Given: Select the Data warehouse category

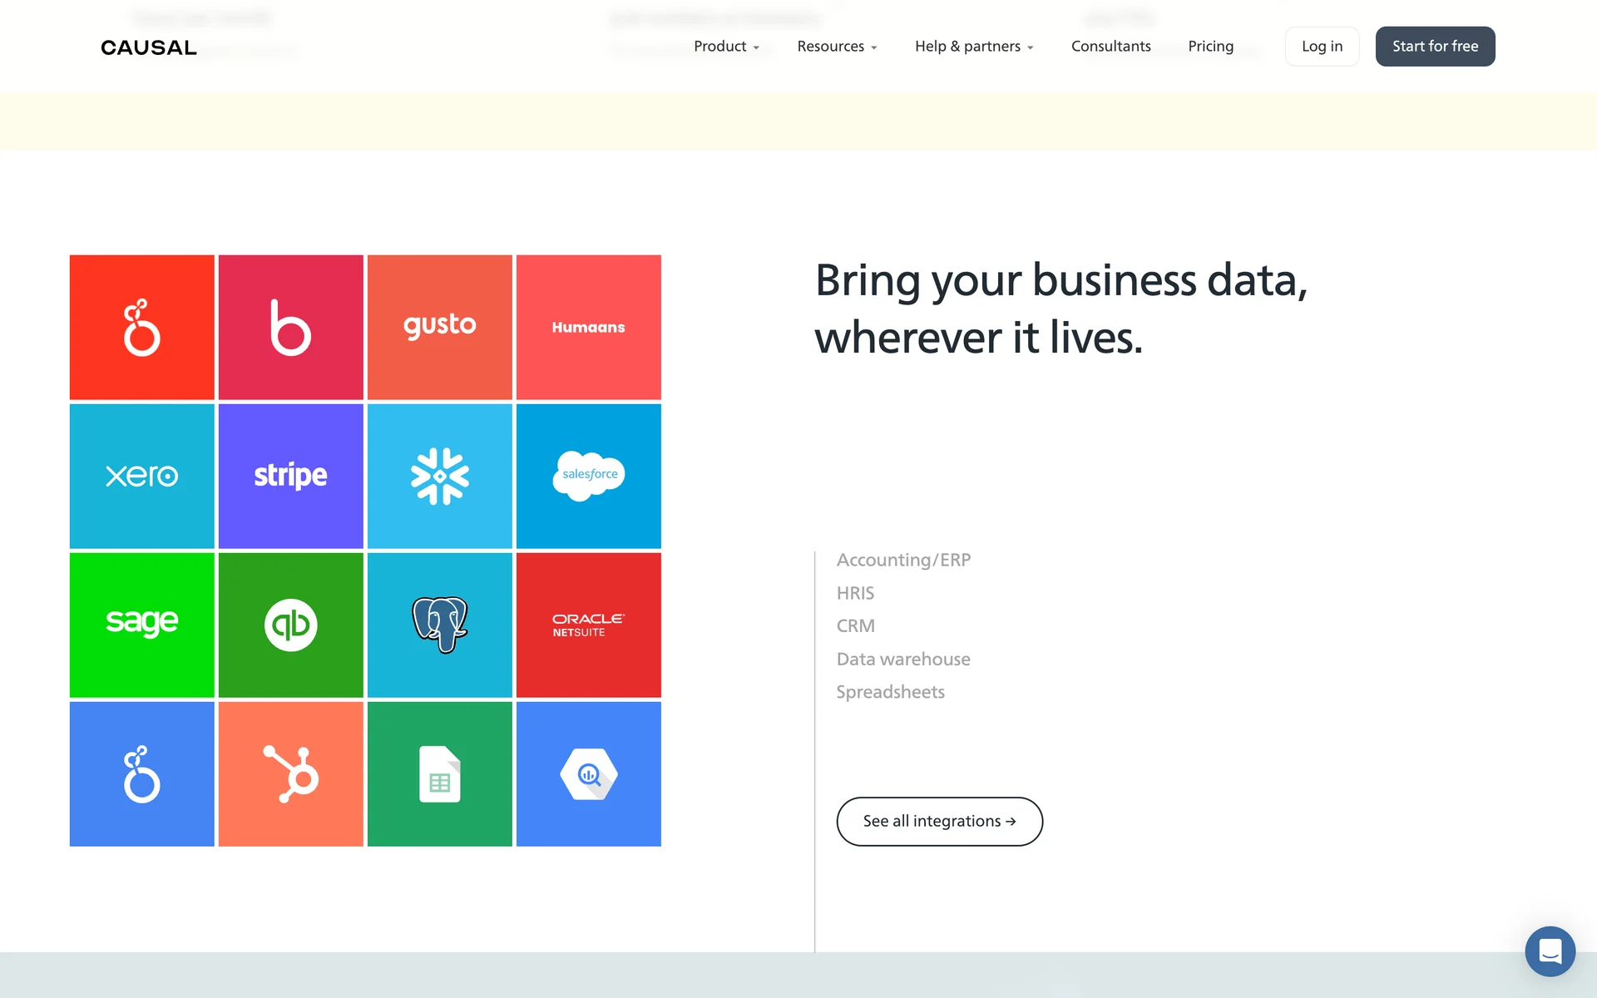Looking at the screenshot, I should pyautogui.click(x=903, y=660).
